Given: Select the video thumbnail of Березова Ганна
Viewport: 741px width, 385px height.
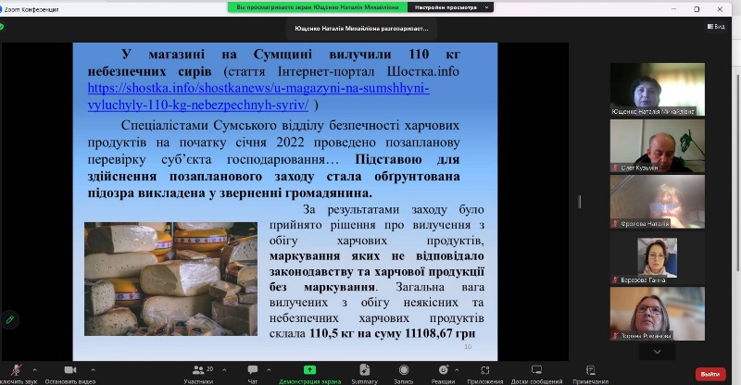Looking at the screenshot, I should pos(657,258).
